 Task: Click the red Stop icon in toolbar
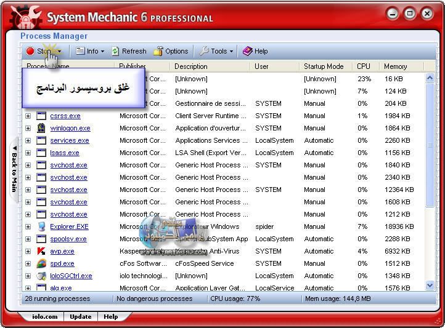(30, 51)
